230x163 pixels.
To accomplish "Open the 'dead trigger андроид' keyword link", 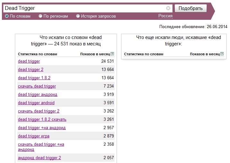I will 38,94.
